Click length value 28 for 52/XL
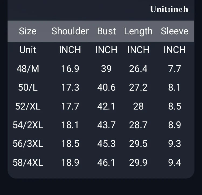 (138, 106)
